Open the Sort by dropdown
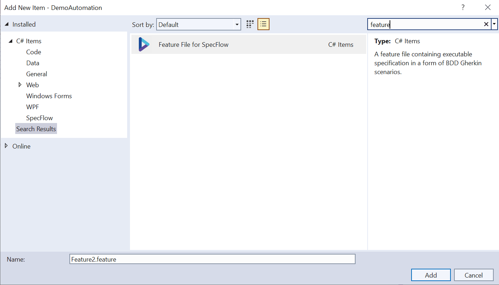 coord(236,24)
